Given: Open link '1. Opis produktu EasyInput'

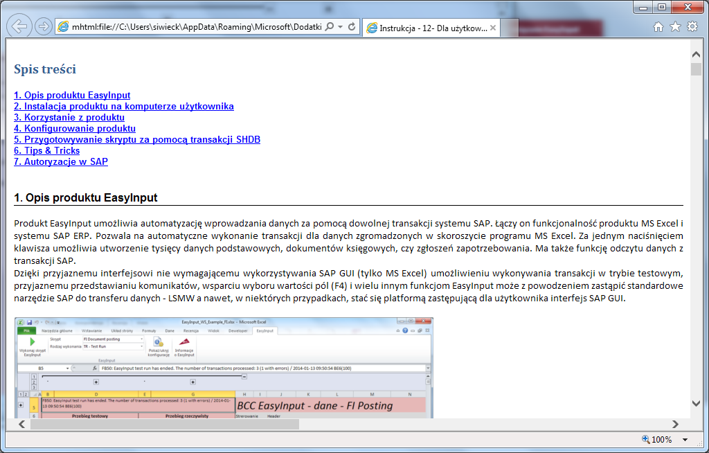Looking at the screenshot, I should [72, 95].
